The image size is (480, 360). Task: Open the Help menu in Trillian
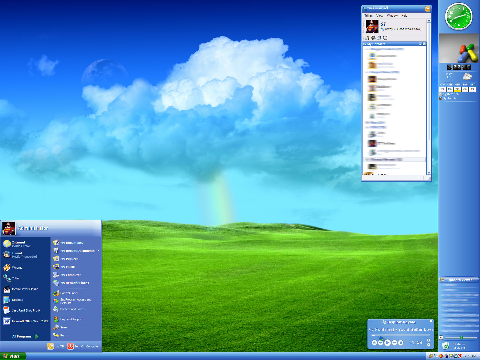pos(404,16)
